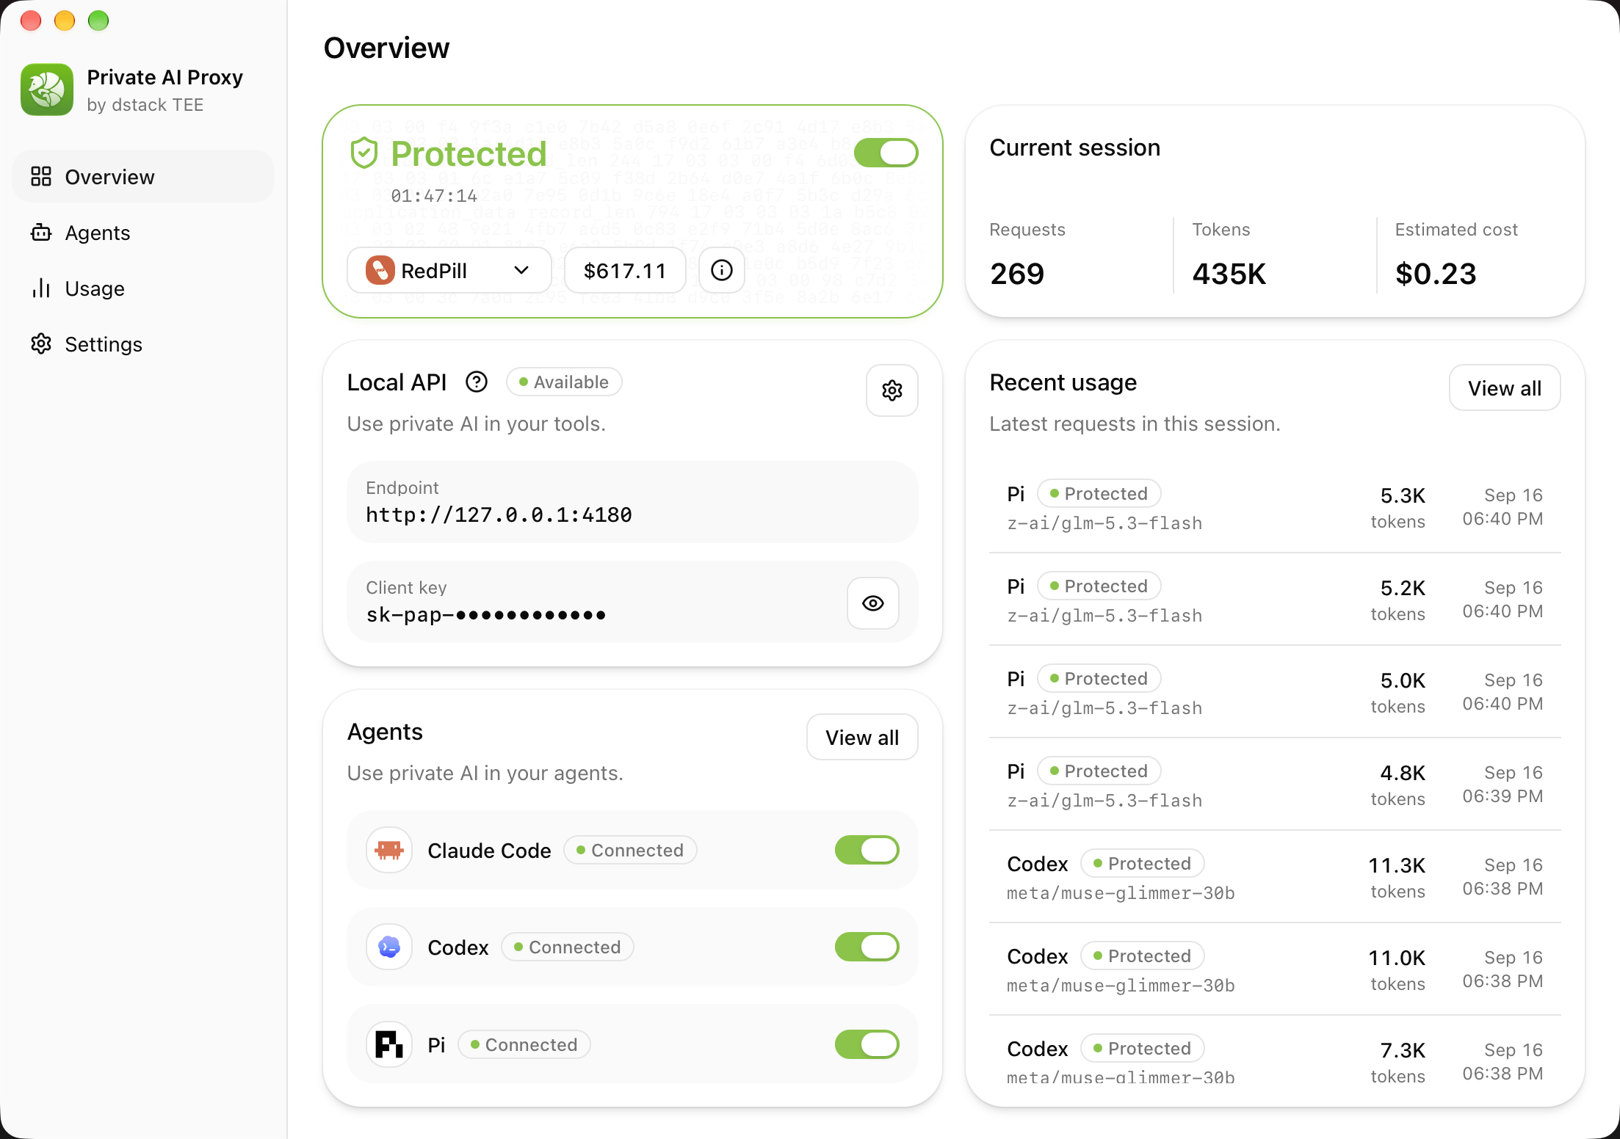The width and height of the screenshot is (1620, 1139).
Task: Click the masked sk-pap client key
Action: coord(485,614)
